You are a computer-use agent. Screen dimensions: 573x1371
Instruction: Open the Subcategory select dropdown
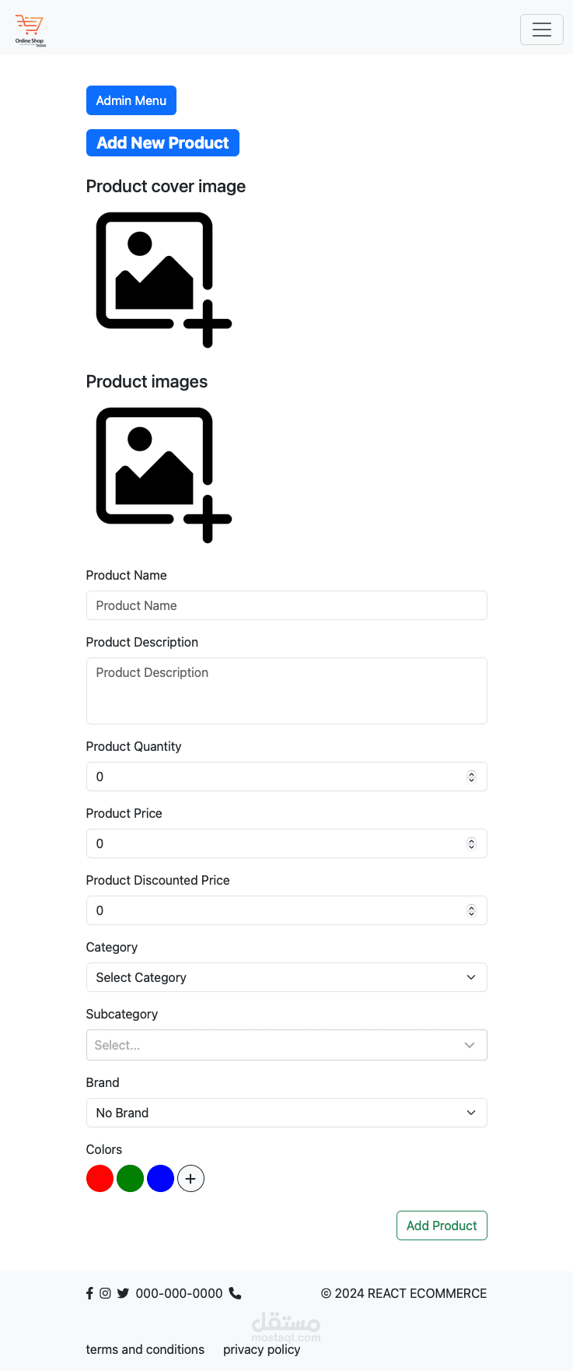coord(286,1045)
